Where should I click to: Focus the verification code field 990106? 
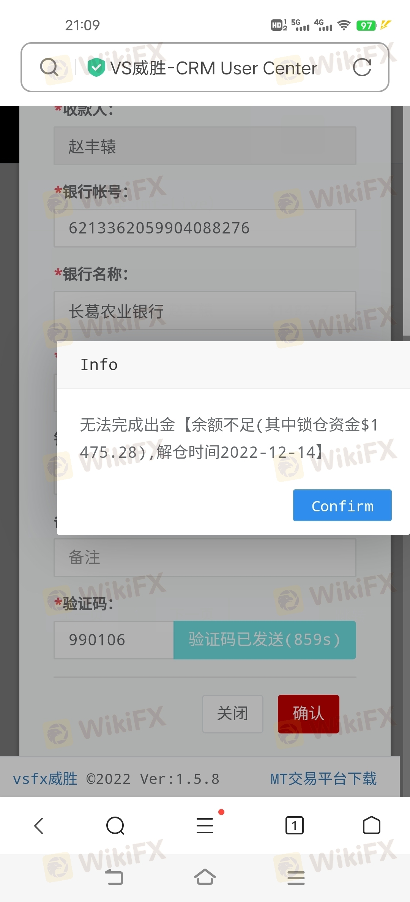(114, 640)
